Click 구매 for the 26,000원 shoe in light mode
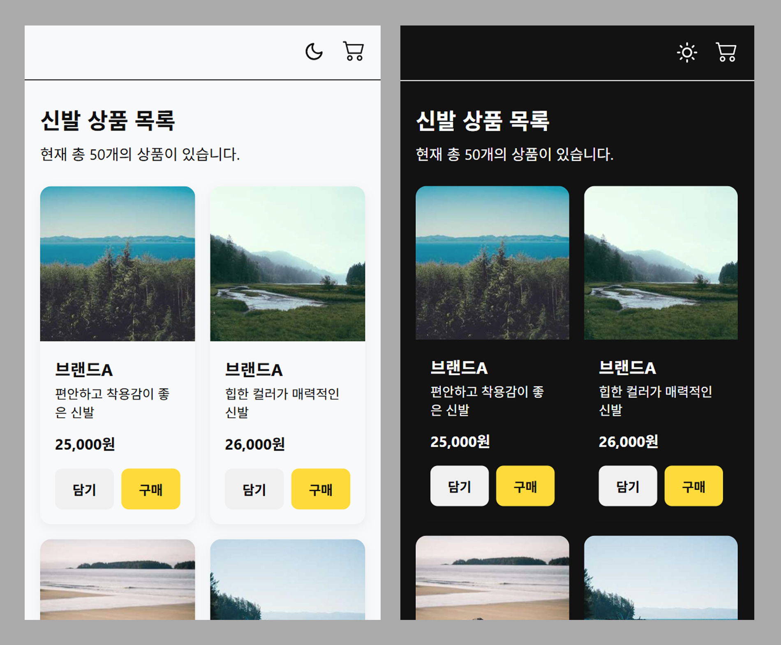Screen dimensions: 781x645 [321, 489]
